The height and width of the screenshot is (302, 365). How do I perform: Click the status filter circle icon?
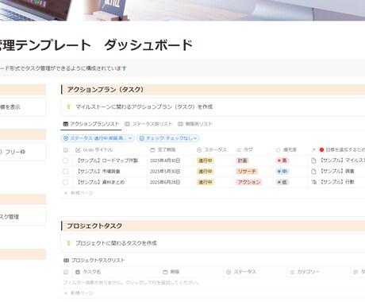66,138
